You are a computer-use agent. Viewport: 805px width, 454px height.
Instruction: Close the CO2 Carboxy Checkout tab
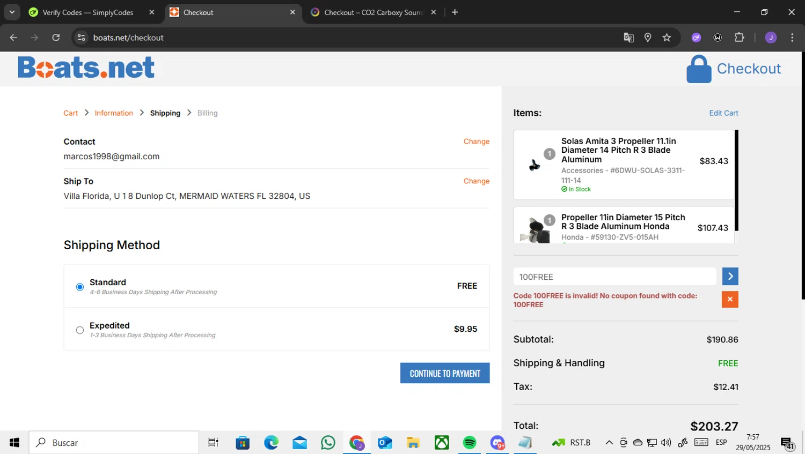pyautogui.click(x=434, y=12)
